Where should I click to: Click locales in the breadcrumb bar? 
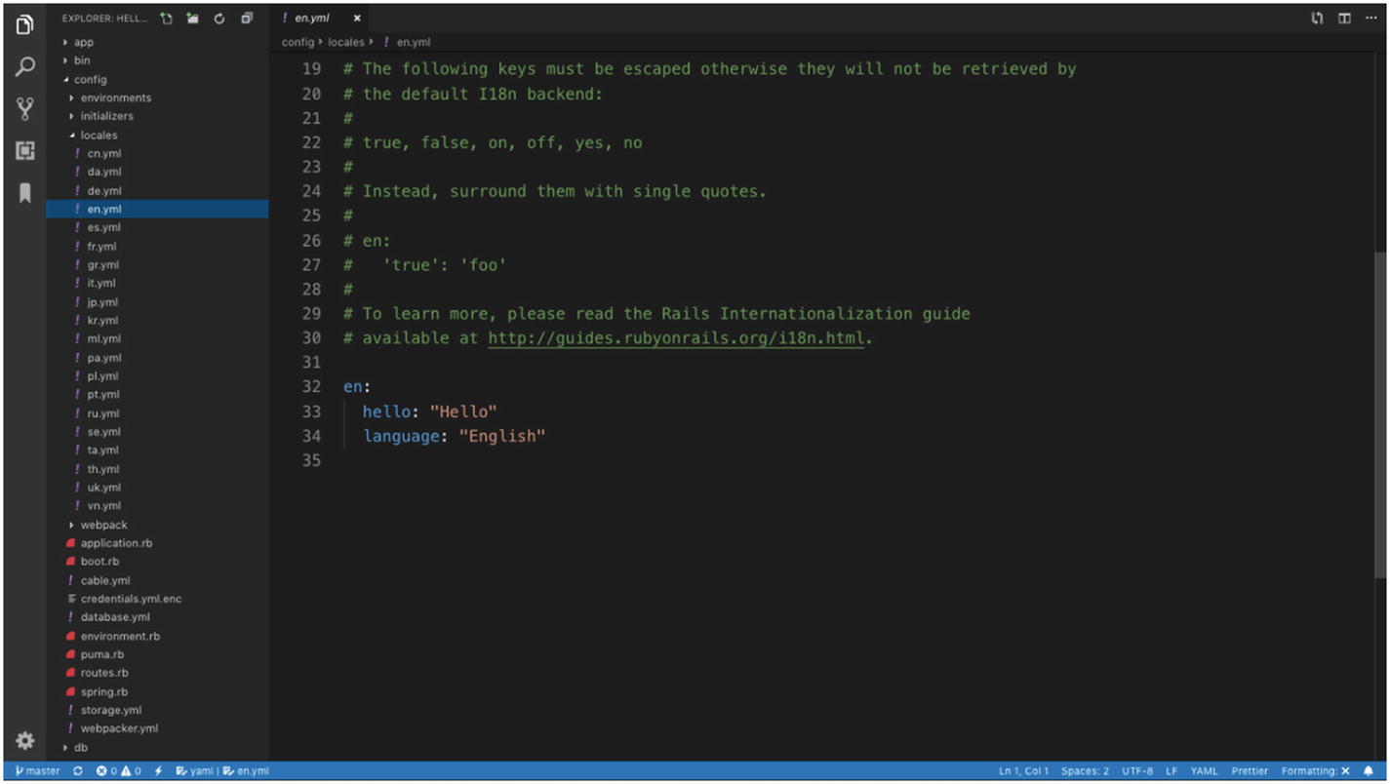click(x=347, y=42)
